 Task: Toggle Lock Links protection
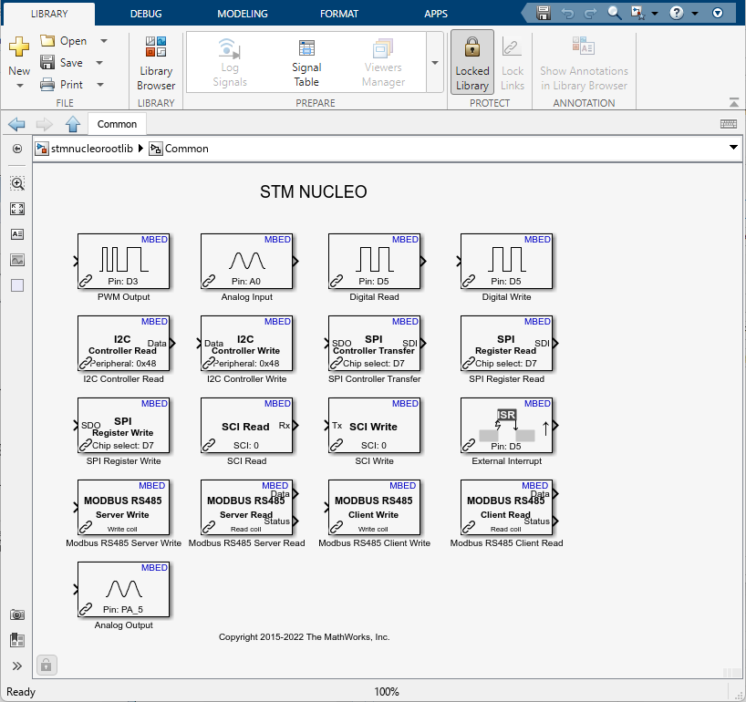[513, 61]
